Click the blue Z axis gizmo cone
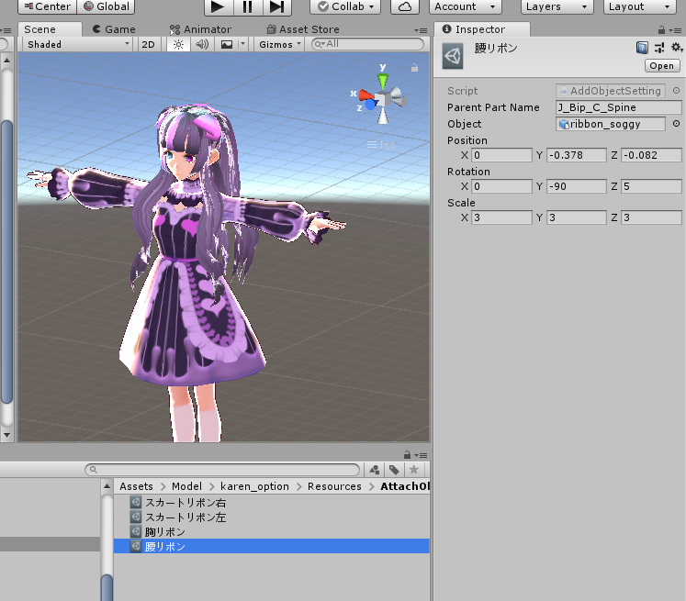686x601 pixels. click(x=371, y=105)
